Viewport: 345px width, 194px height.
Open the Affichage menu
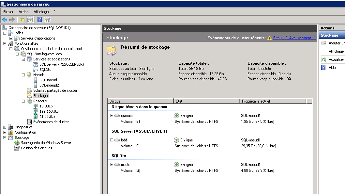pyautogui.click(x=41, y=12)
